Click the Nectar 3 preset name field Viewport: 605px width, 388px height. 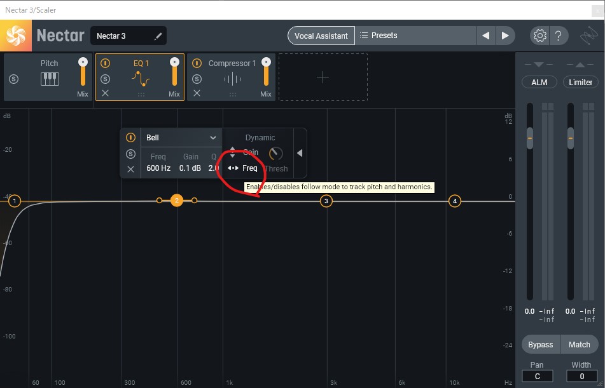pyautogui.click(x=129, y=36)
